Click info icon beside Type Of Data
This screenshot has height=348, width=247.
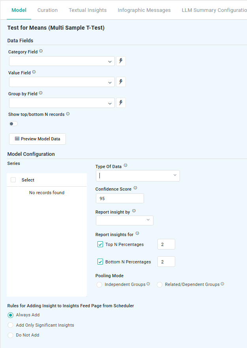tap(125, 166)
